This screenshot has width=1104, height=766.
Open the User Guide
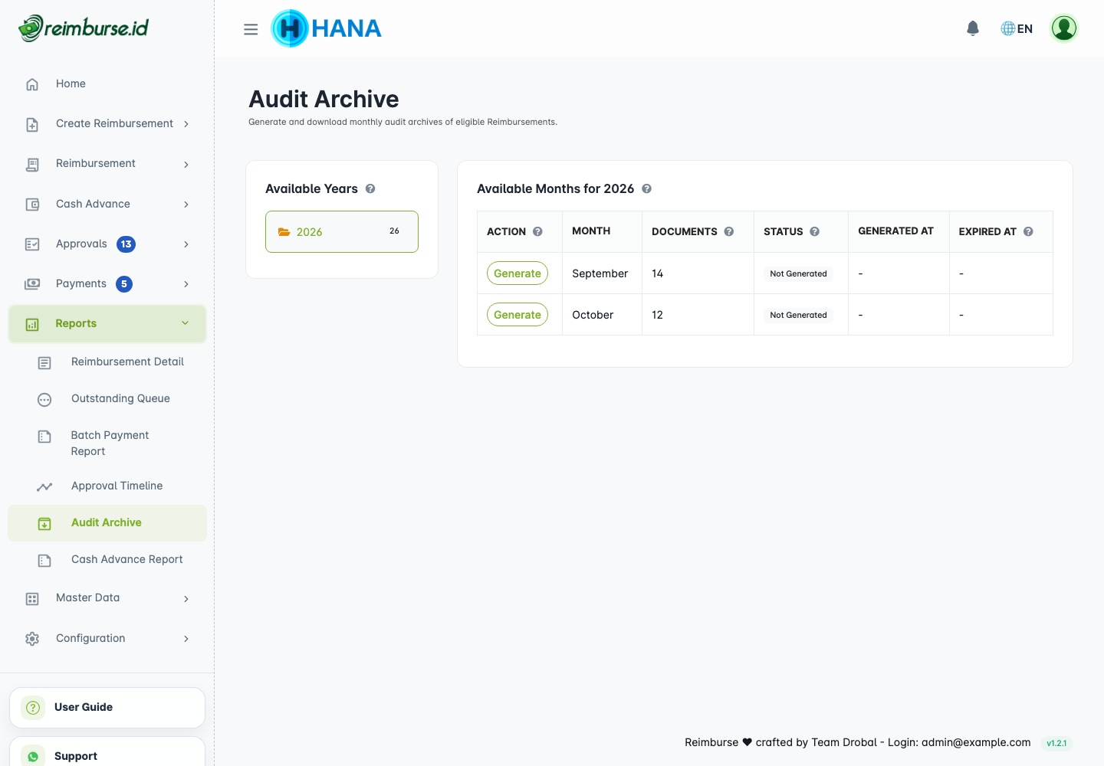coord(107,708)
